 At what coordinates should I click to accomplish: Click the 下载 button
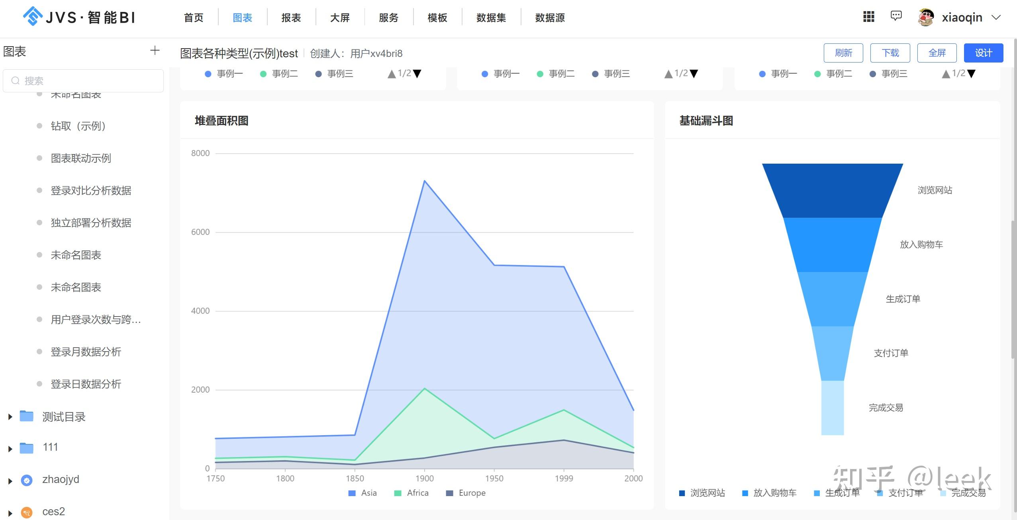coord(890,53)
